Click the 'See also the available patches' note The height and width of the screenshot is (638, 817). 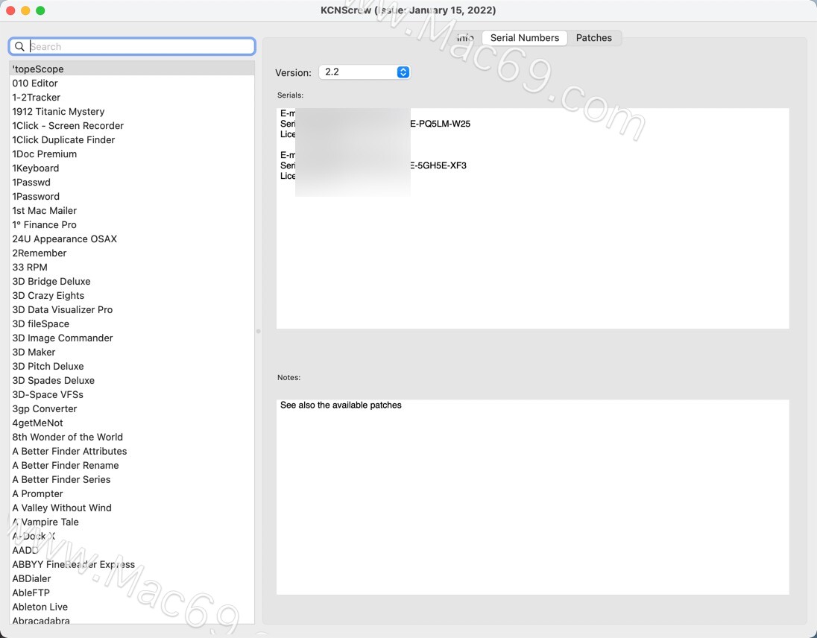click(x=341, y=405)
